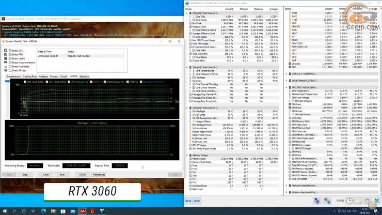Screen dimensions: 382x215
Task: Select CPU Package Power row in HWiNFO
Action: click(233, 125)
